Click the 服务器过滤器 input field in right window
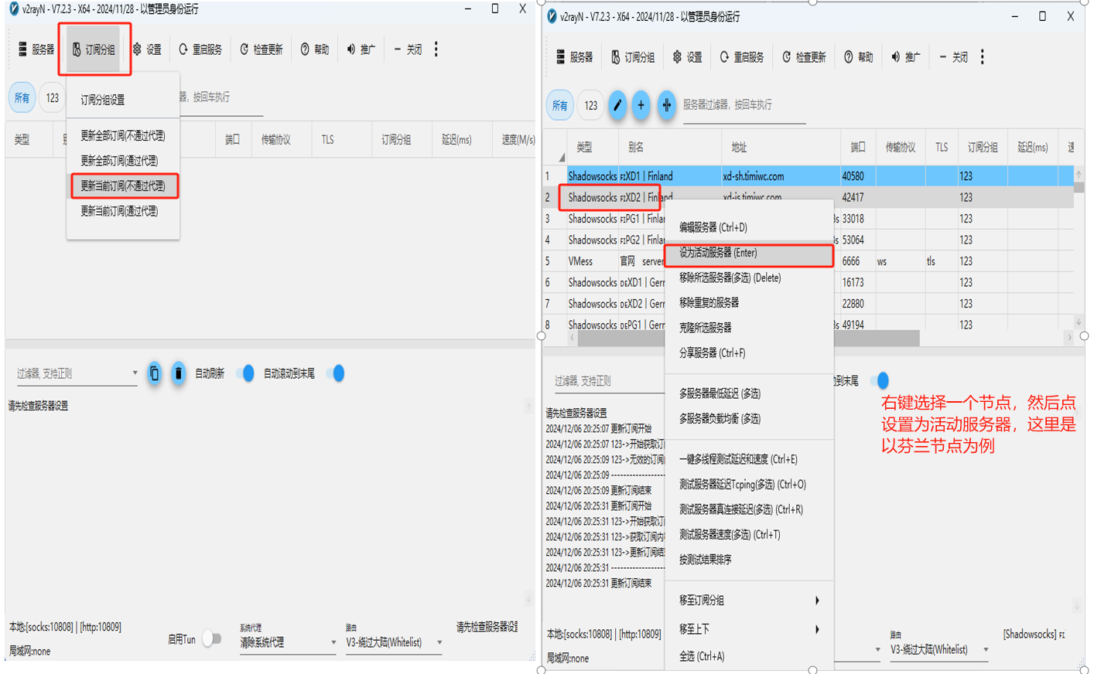 pos(744,106)
